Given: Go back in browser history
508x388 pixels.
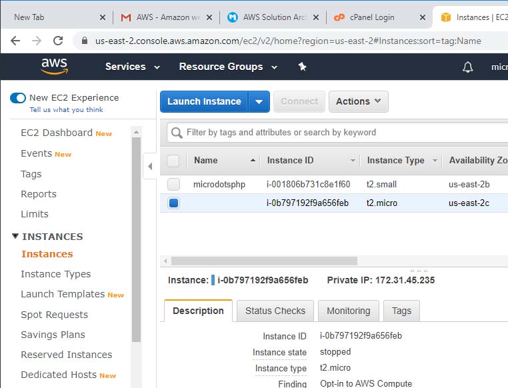Looking at the screenshot, I should 15,41.
